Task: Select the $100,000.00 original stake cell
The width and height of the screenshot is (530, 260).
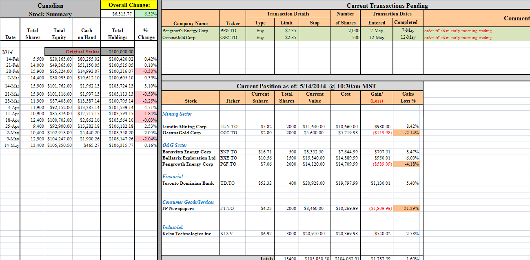Action: (x=118, y=52)
